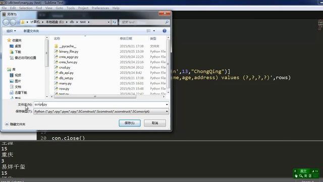Click the 新建文件夹 New Folder button
The width and height of the screenshot is (323, 182).
31,31
